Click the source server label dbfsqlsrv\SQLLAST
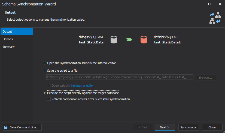Screen dimensions: 225x133 pos(91,37)
